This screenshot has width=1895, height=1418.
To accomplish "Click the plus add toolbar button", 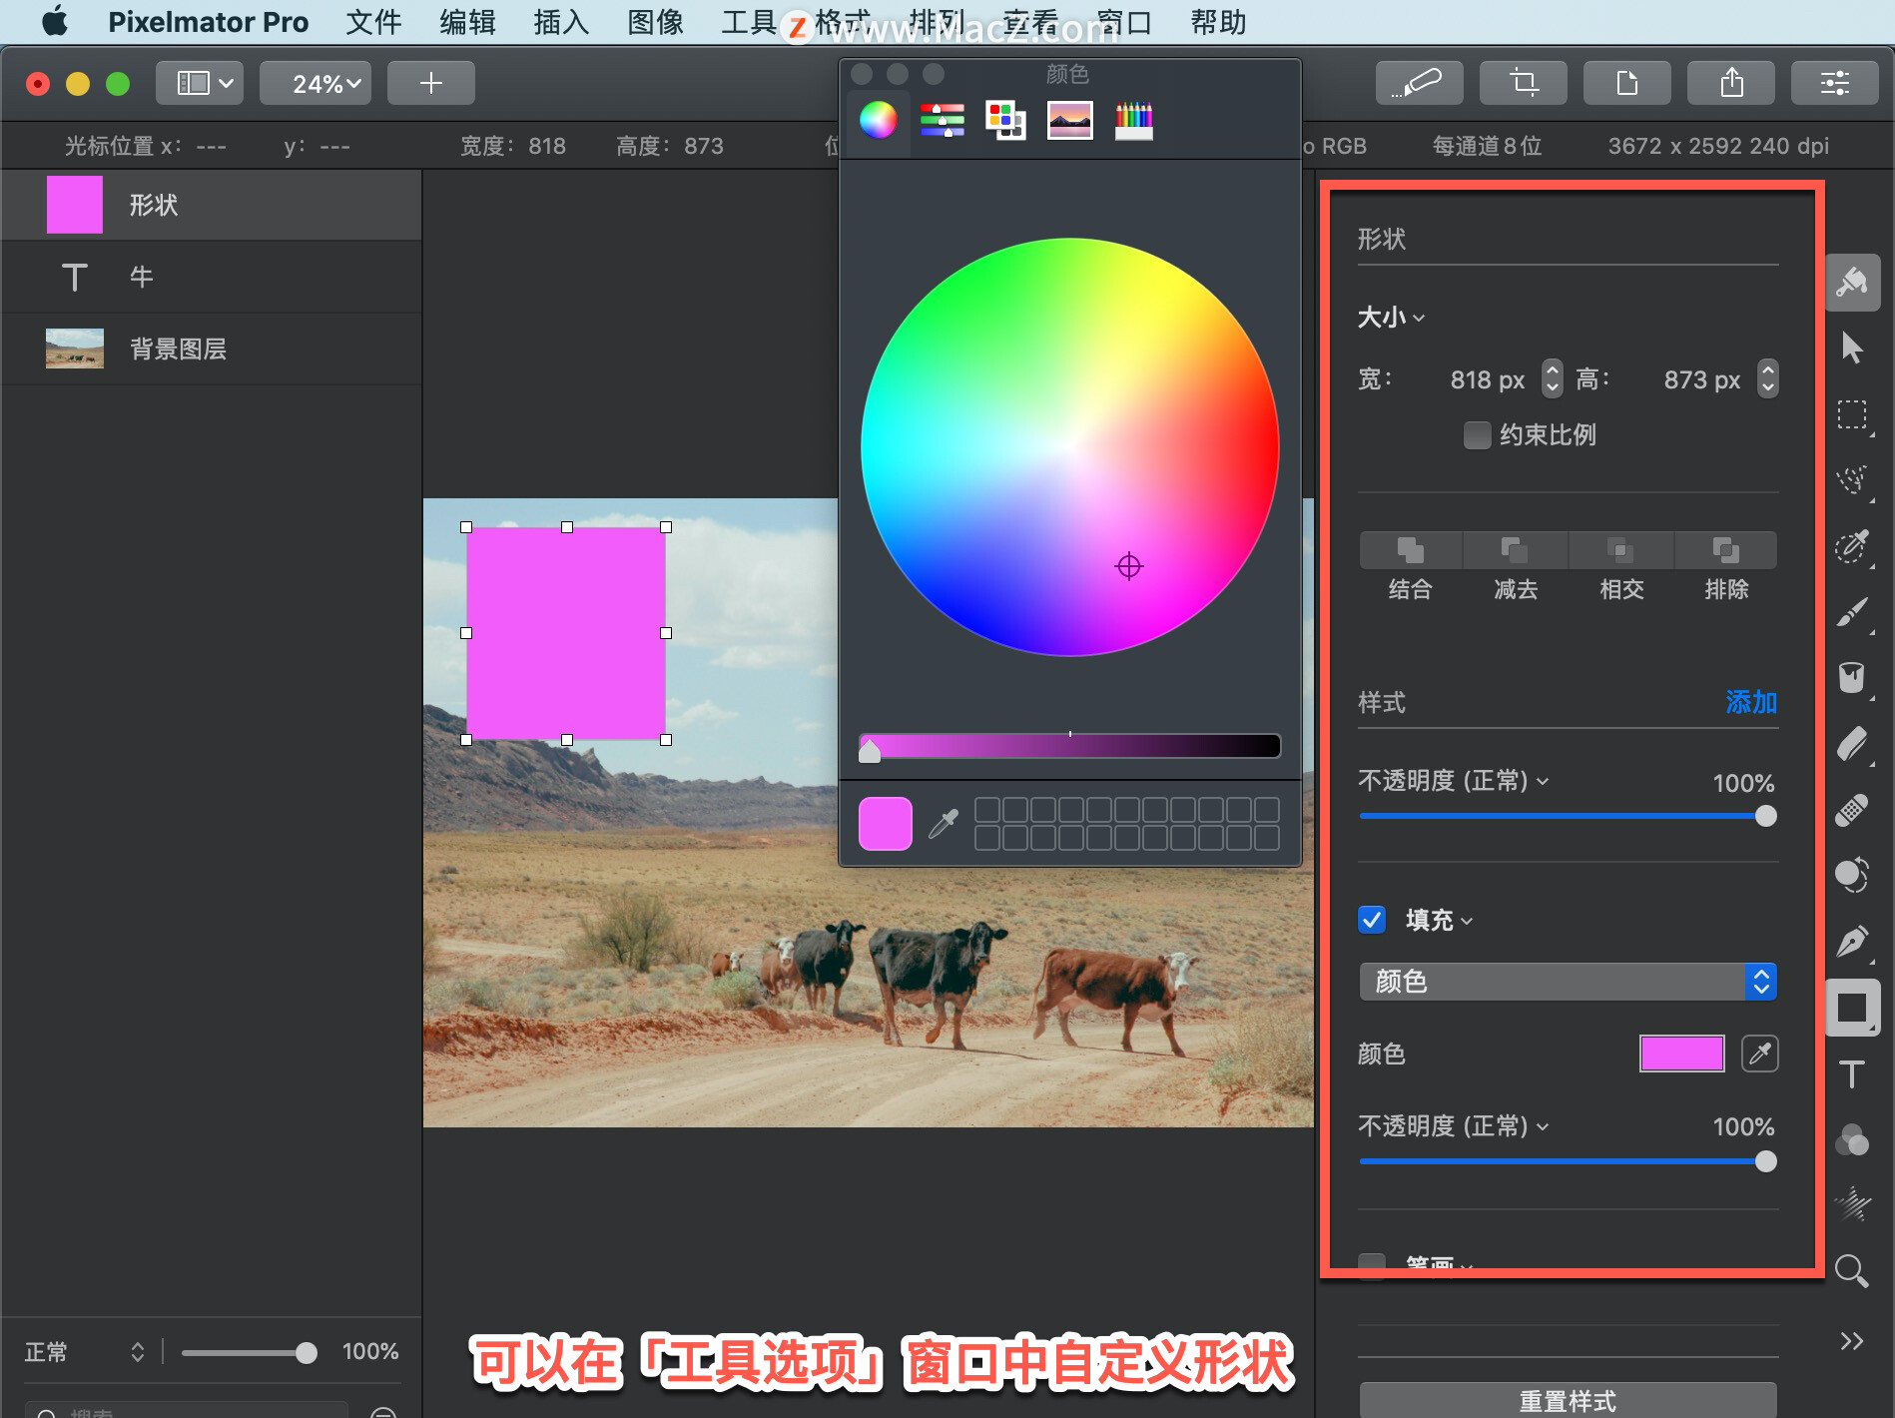I will pos(430,83).
